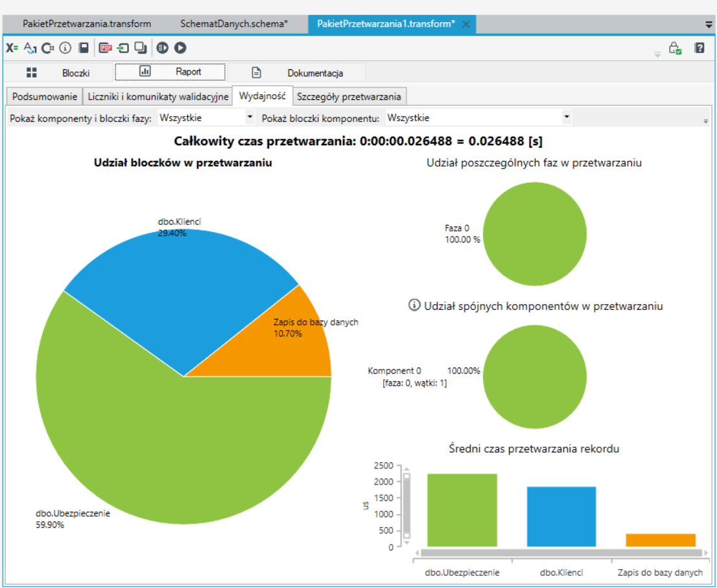
Task: Switch to the SchematDanych.schema tab
Action: (234, 24)
